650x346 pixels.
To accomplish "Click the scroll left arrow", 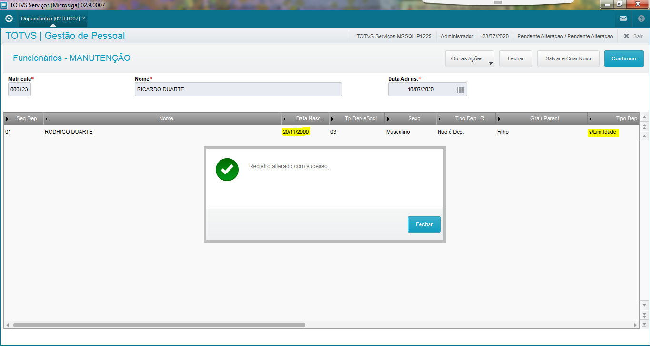I will [7, 325].
